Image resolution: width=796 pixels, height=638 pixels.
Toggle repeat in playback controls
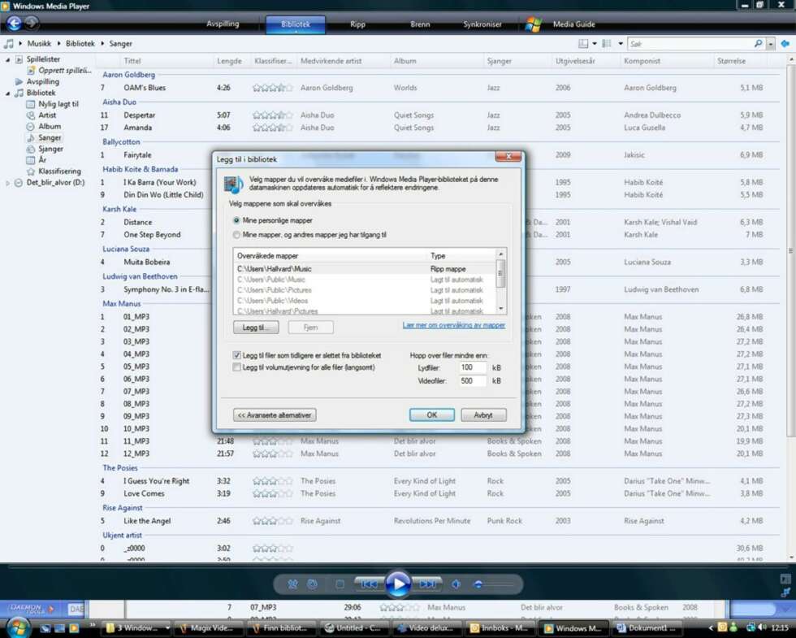tap(312, 584)
